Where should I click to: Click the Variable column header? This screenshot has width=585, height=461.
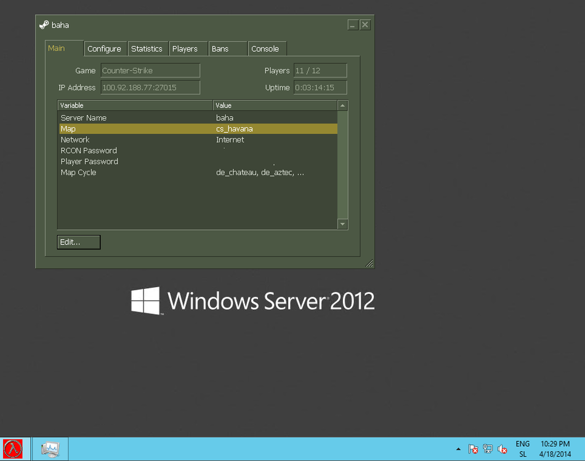pos(135,105)
